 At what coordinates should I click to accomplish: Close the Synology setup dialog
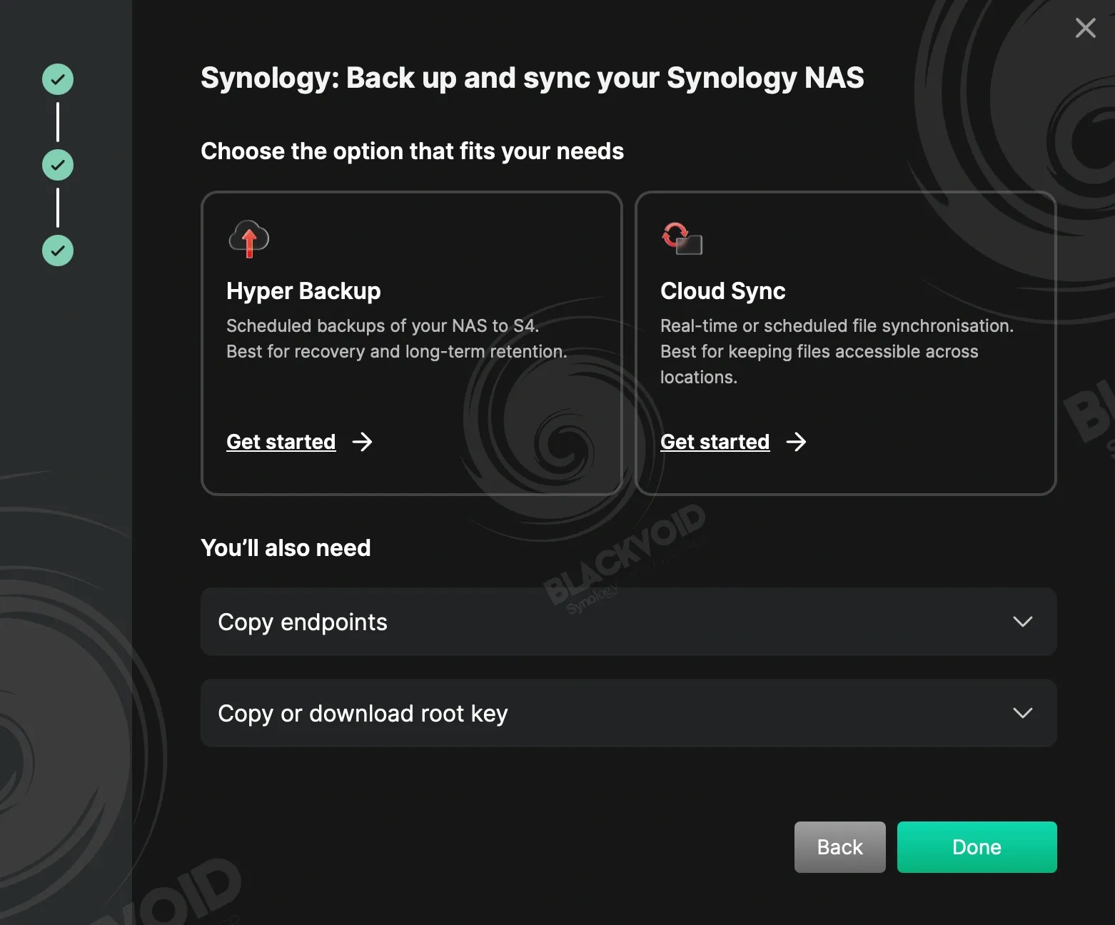click(1086, 28)
